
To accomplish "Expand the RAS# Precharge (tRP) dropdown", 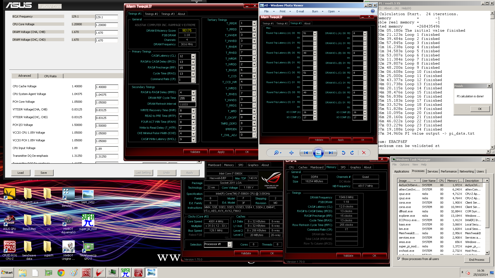I will [193, 68].
